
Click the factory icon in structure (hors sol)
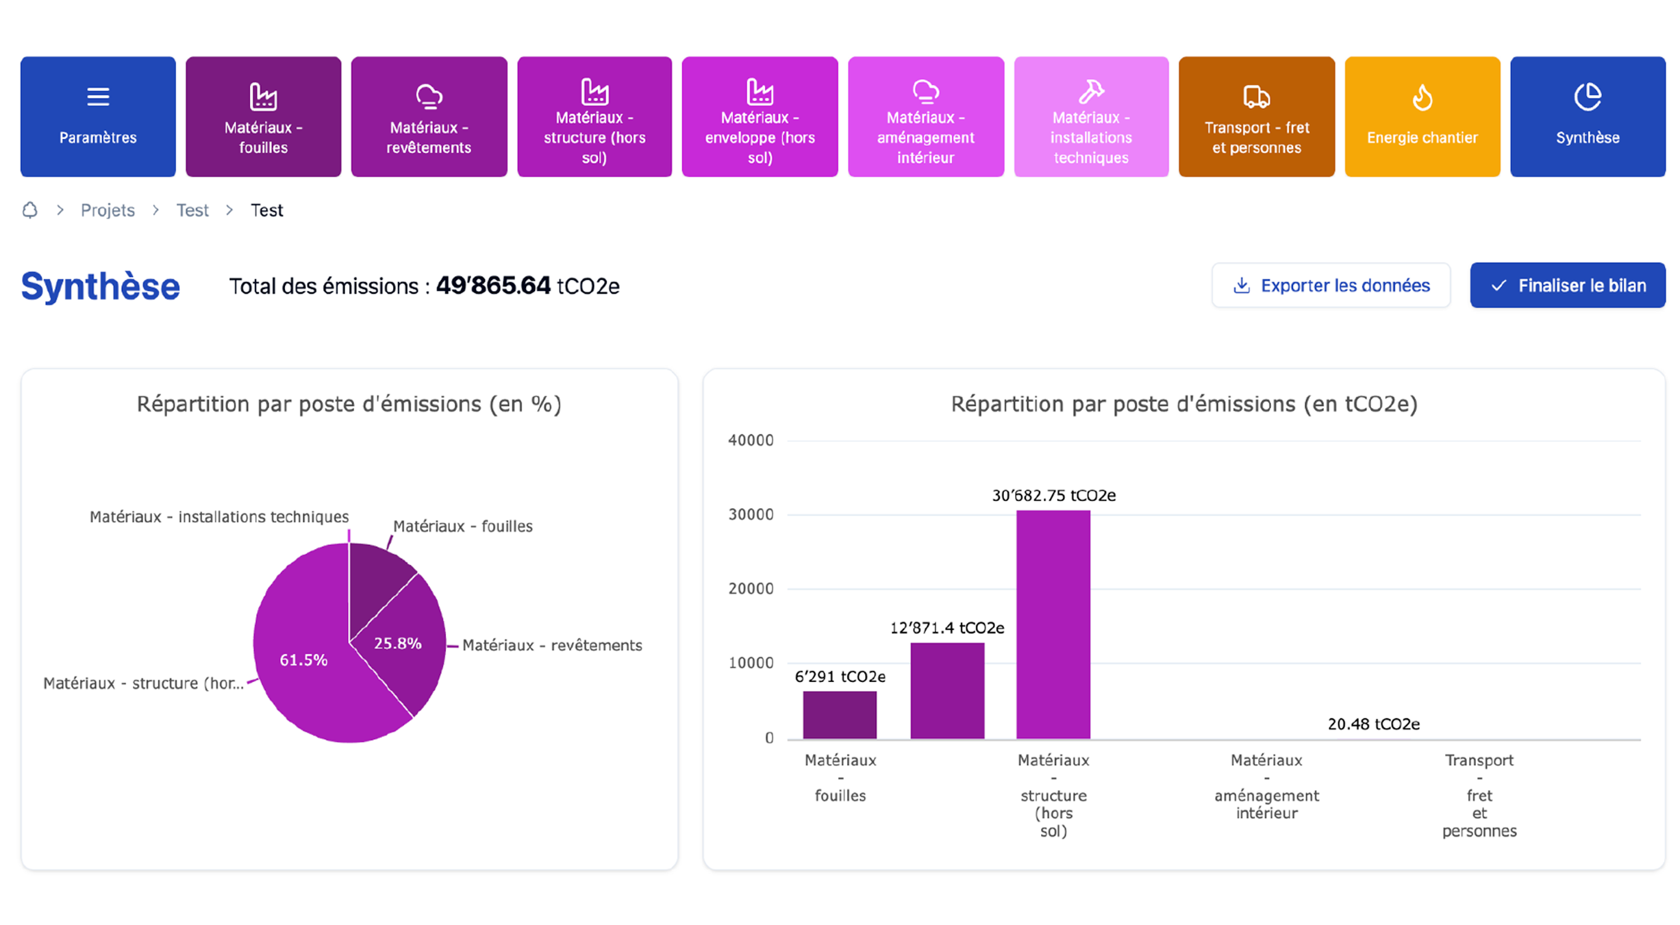click(x=594, y=91)
